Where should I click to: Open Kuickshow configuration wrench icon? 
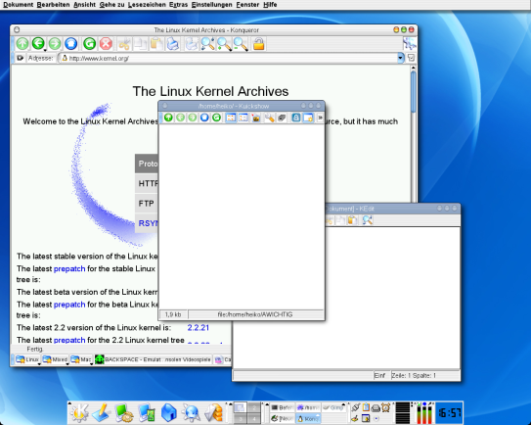tap(270, 118)
